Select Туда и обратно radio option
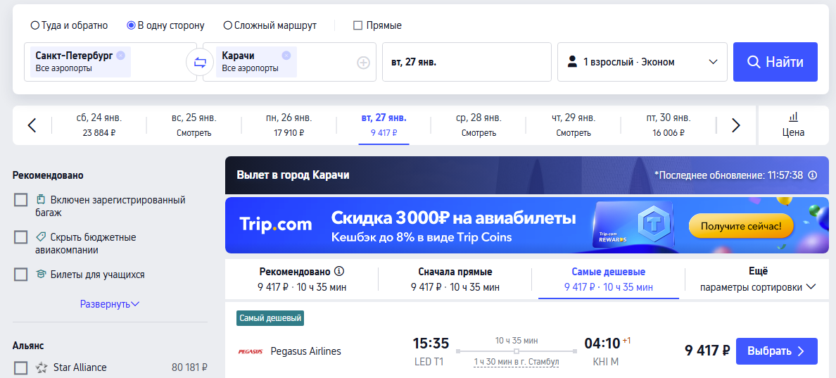This screenshot has width=836, height=378. 35,25
